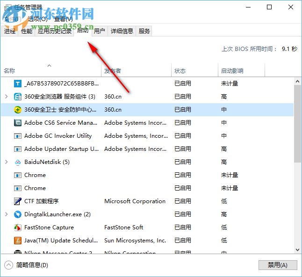Click the DingtalkLauncher.exe icon
The image size is (302, 277).
pos(18,214)
